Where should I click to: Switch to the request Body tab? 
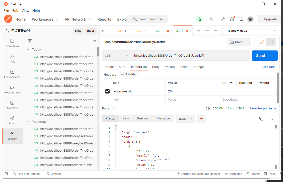click(x=156, y=67)
